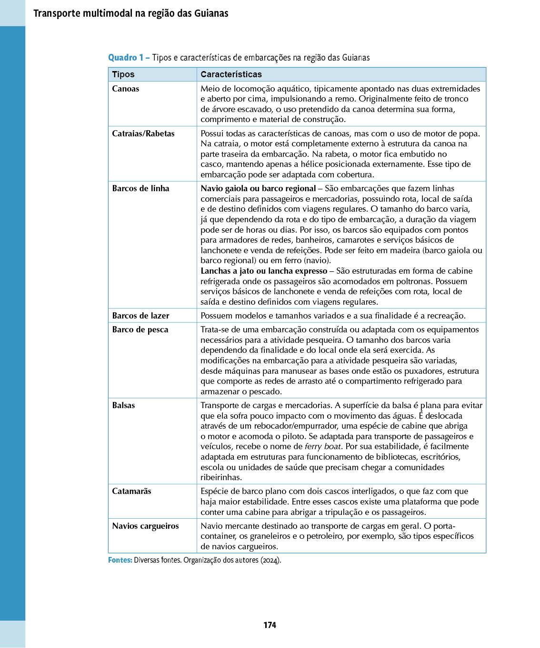540x648 pixels.
Task: Click the blue vertical sidebar band
Action: click(x=13, y=323)
